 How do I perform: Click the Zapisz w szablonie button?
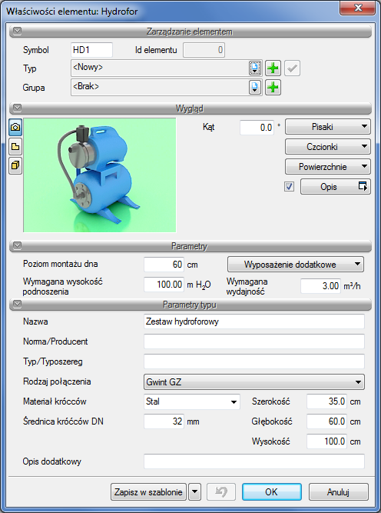(x=148, y=491)
